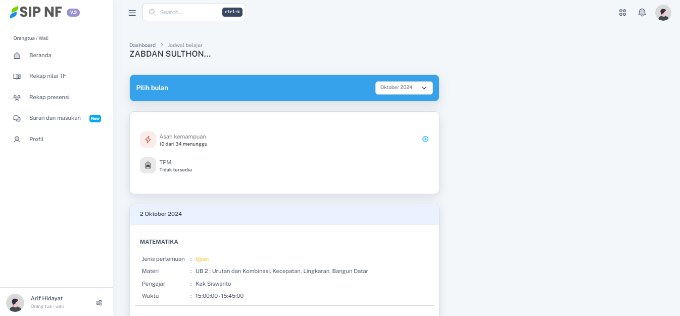Open the notifications bell
The image size is (680, 316).
click(642, 13)
